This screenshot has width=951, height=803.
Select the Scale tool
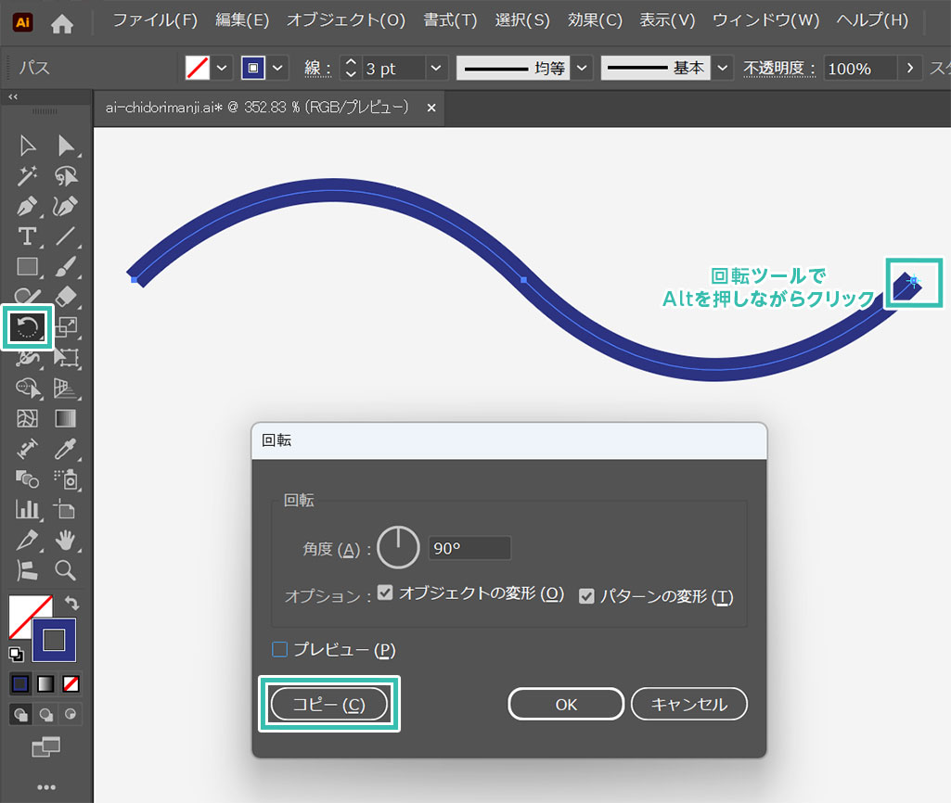tap(66, 327)
